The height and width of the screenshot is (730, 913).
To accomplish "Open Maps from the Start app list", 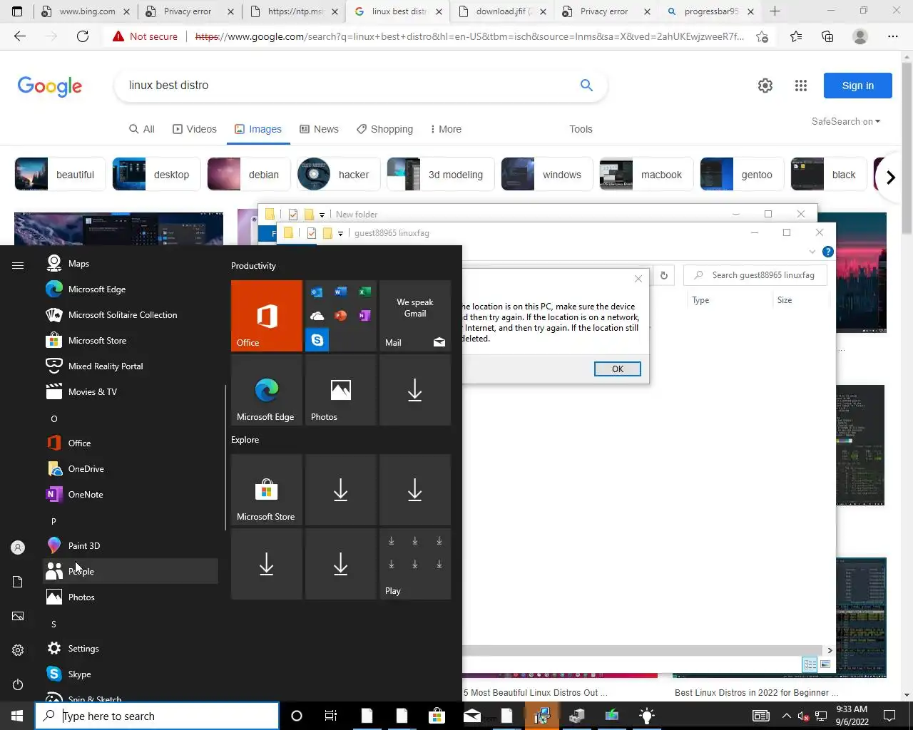I will tap(131, 264).
